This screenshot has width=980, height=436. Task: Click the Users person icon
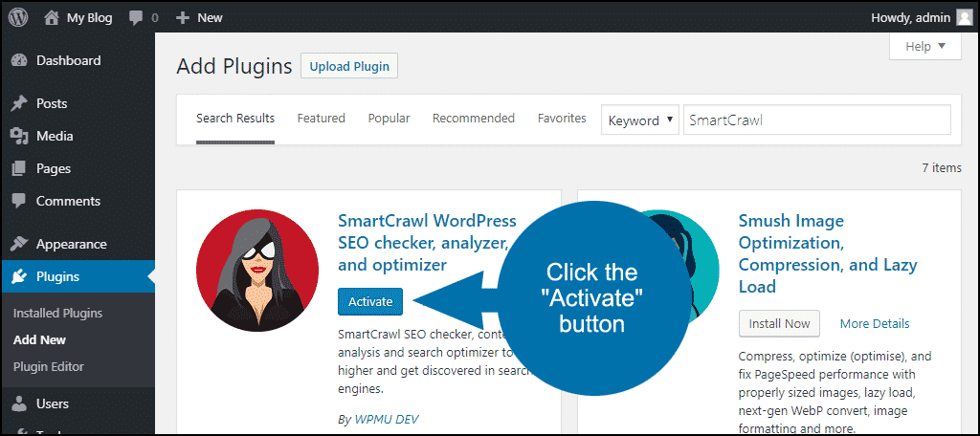click(x=19, y=404)
